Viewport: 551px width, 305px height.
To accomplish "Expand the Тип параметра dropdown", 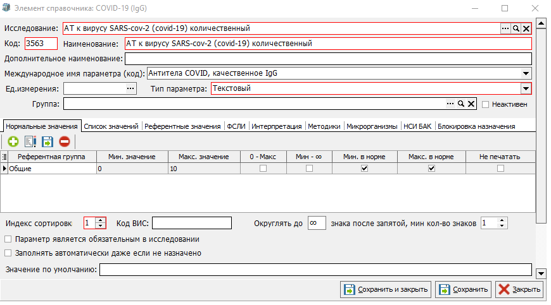I will (x=526, y=89).
